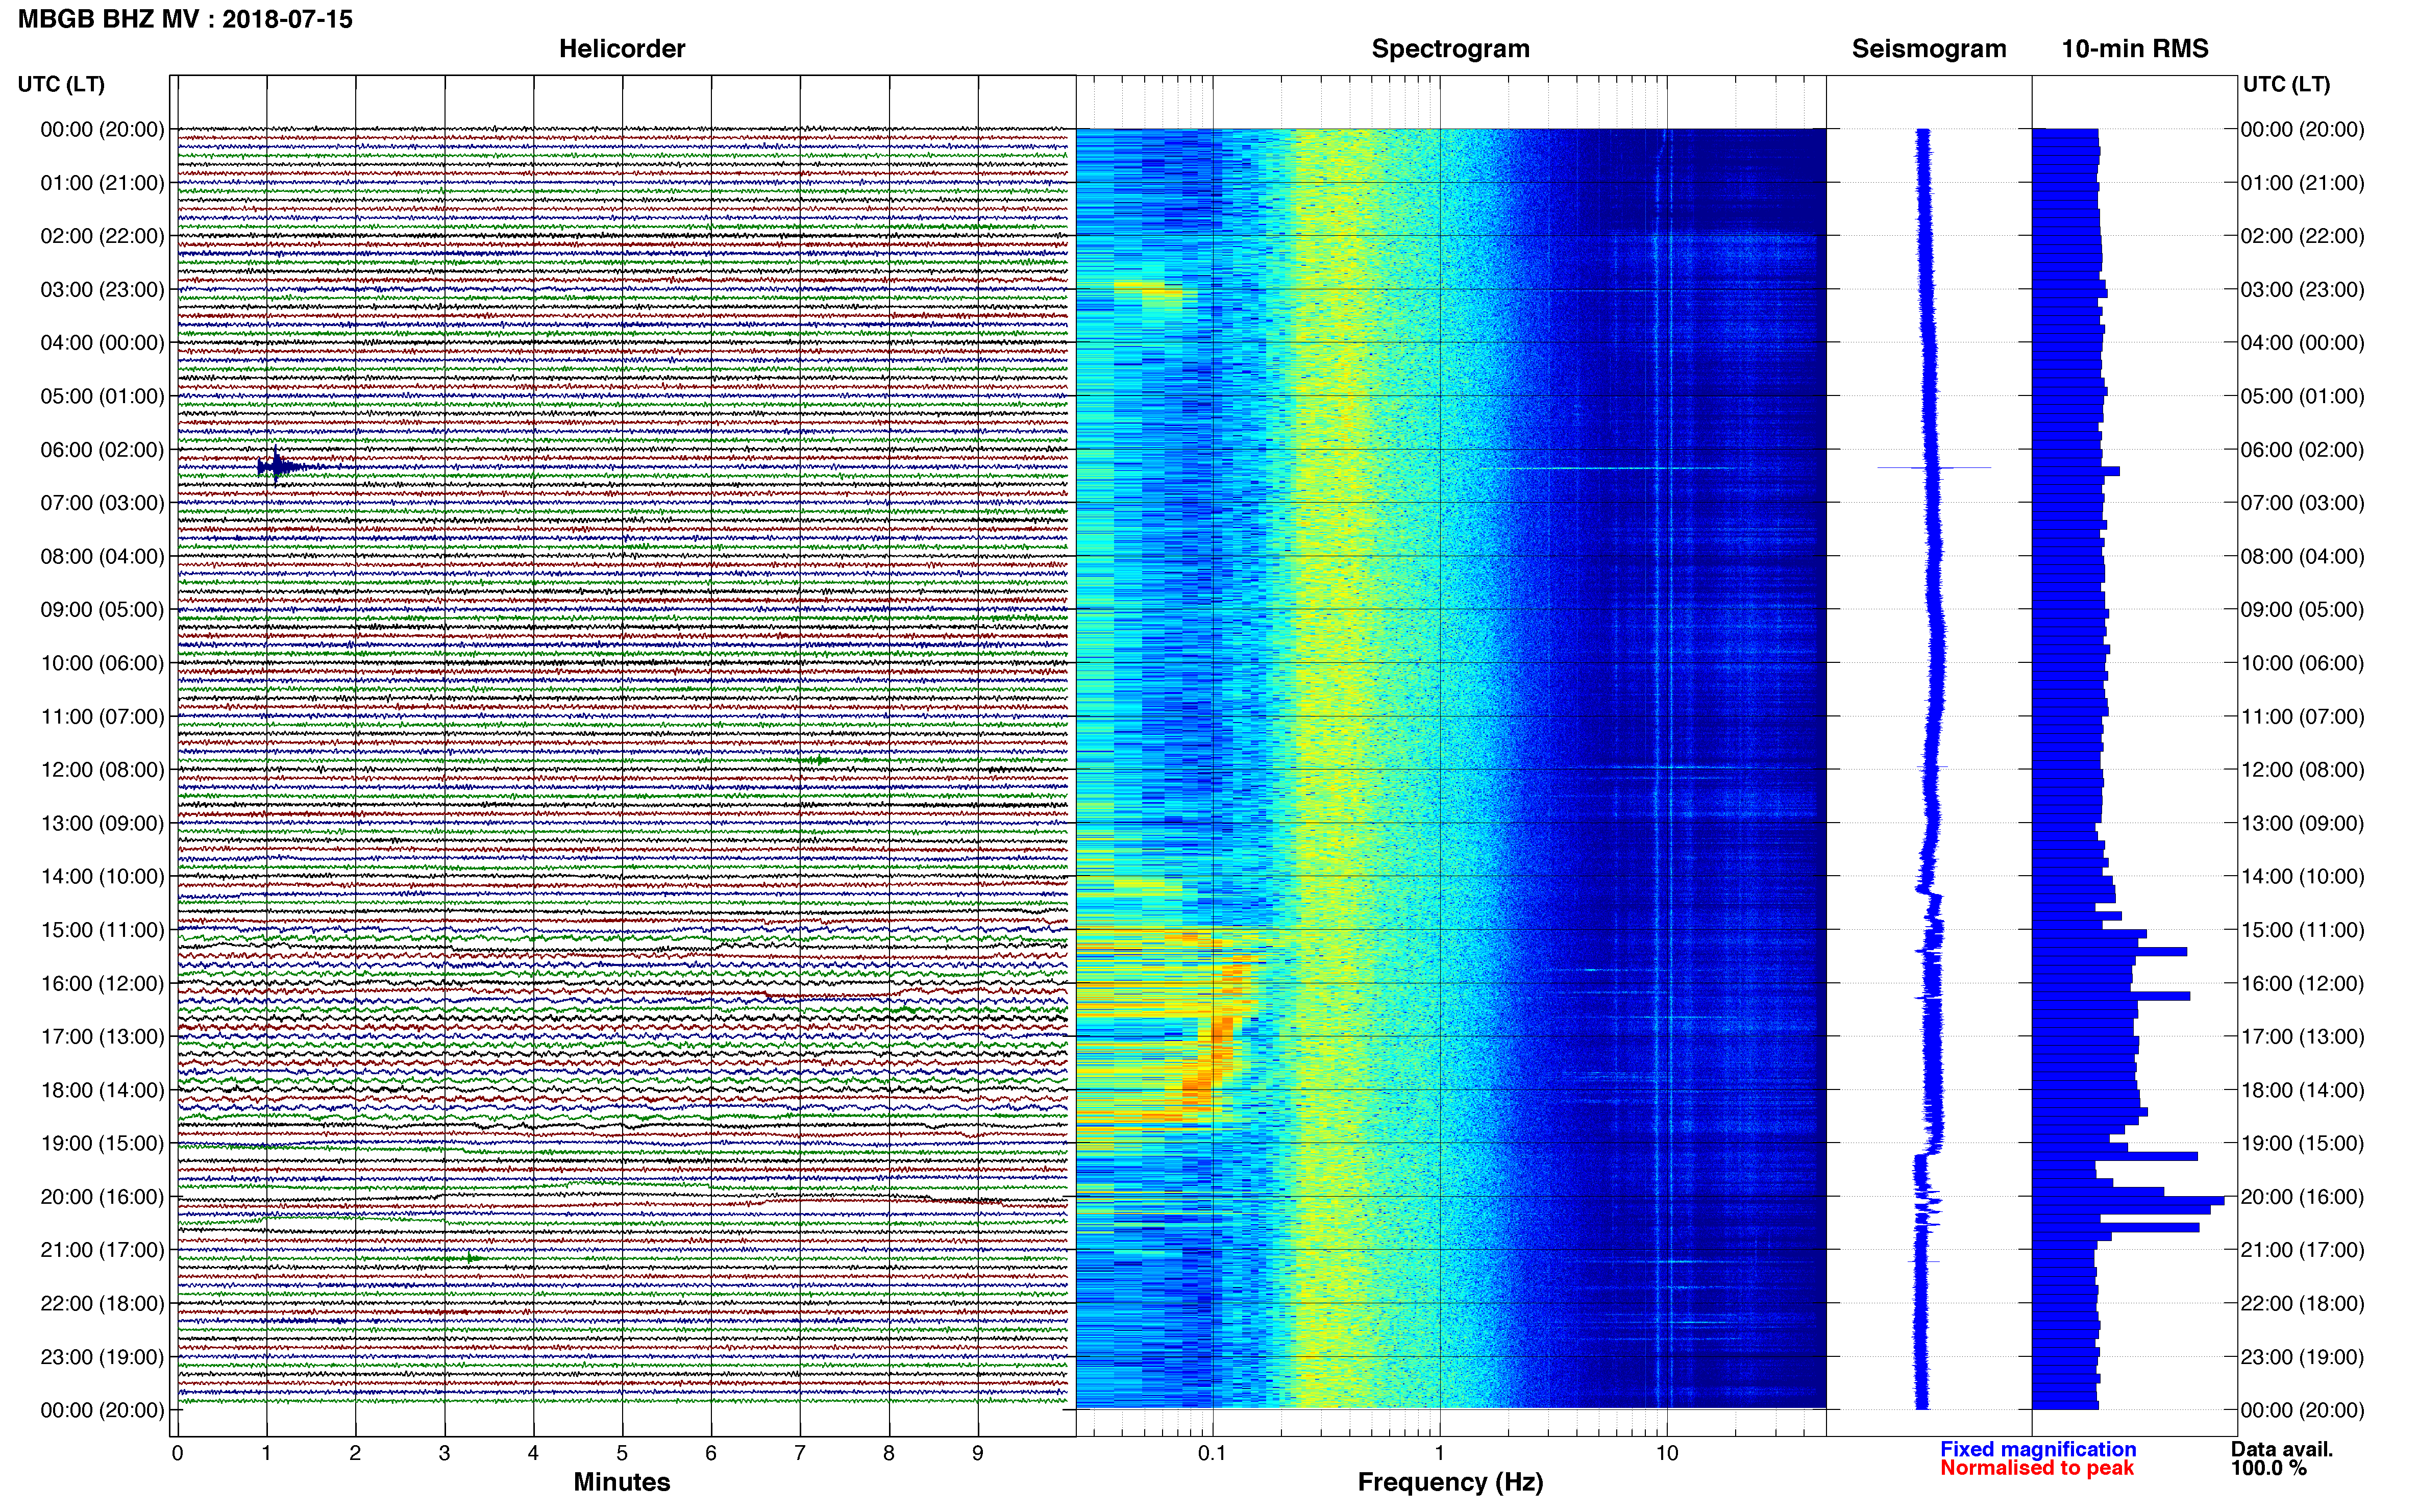Click the 'Seismogram' panel heading
This screenshot has width=2419, height=1512.
click(1929, 49)
